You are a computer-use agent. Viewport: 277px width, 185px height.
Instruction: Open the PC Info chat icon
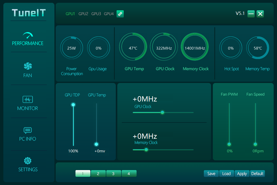click(28, 130)
